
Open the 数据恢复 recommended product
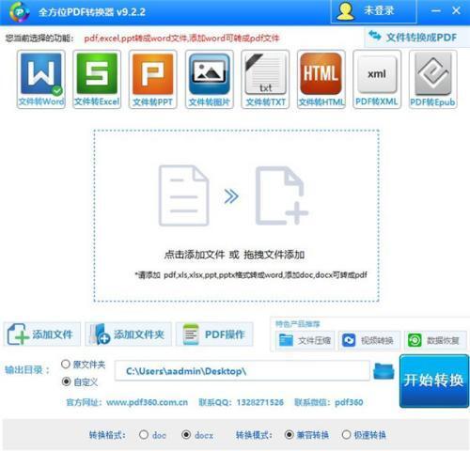(x=435, y=340)
